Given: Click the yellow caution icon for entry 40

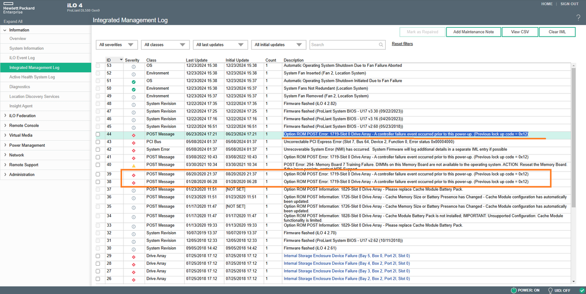Looking at the screenshot, I should coord(133,165).
